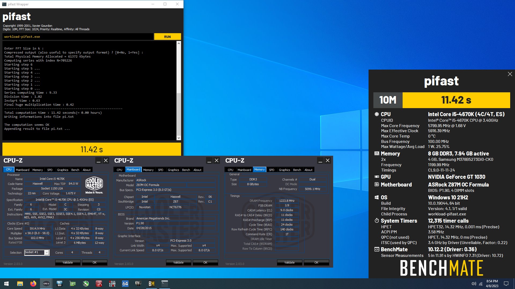515x289 pixels.
Task: Open the OC Formula icon on the taskbar
Action: [x=138, y=284]
